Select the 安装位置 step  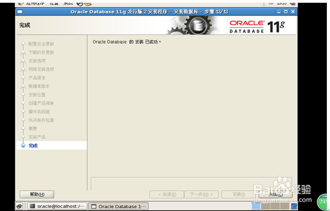click(x=37, y=95)
